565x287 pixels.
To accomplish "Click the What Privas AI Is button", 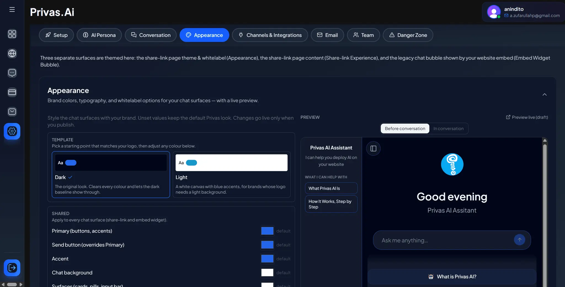I will coord(331,188).
